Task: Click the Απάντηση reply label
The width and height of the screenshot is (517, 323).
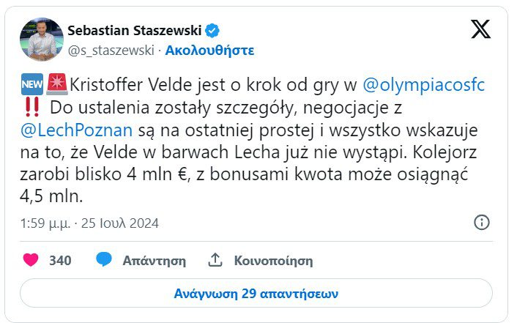Action: point(154,260)
